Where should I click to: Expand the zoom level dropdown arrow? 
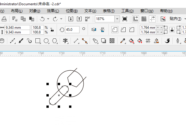117,19
